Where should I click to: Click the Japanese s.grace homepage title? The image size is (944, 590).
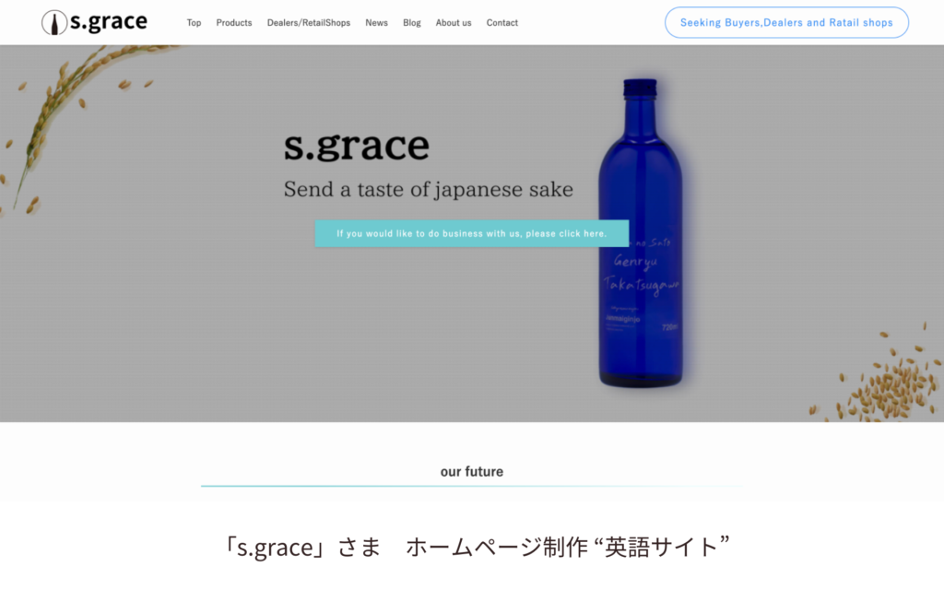pyautogui.click(x=476, y=548)
